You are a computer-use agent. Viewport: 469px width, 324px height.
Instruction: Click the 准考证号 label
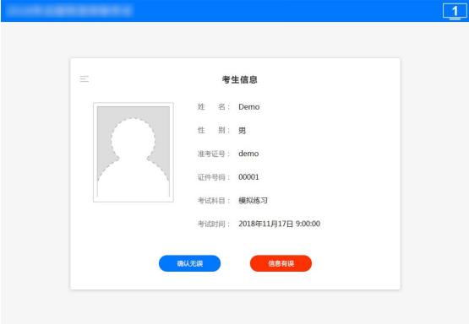213,154
